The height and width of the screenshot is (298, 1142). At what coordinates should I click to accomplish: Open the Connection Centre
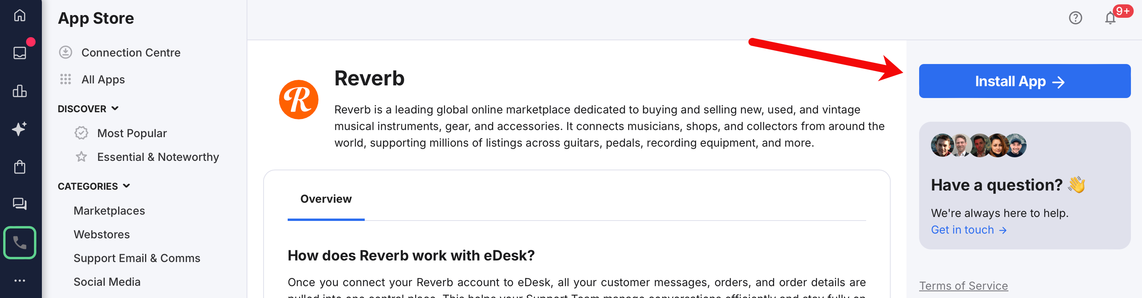[131, 52]
